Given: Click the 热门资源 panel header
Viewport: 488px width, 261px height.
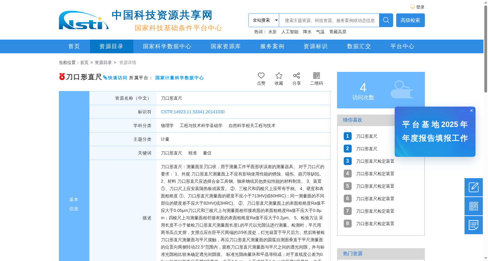Looking at the screenshot, I should (x=381, y=254).
